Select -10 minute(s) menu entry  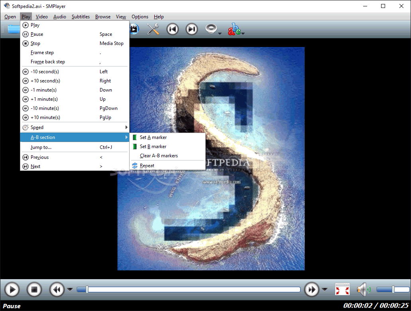75,108
